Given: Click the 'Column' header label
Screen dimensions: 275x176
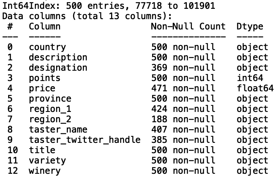Looking at the screenshot, I should (45, 27).
